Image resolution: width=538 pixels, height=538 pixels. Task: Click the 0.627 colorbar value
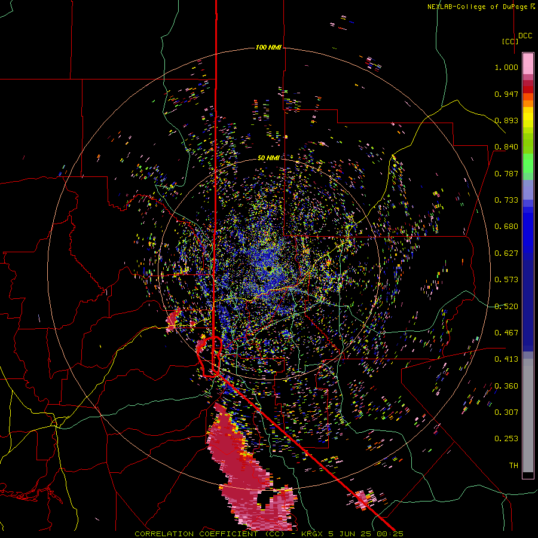[506, 253]
